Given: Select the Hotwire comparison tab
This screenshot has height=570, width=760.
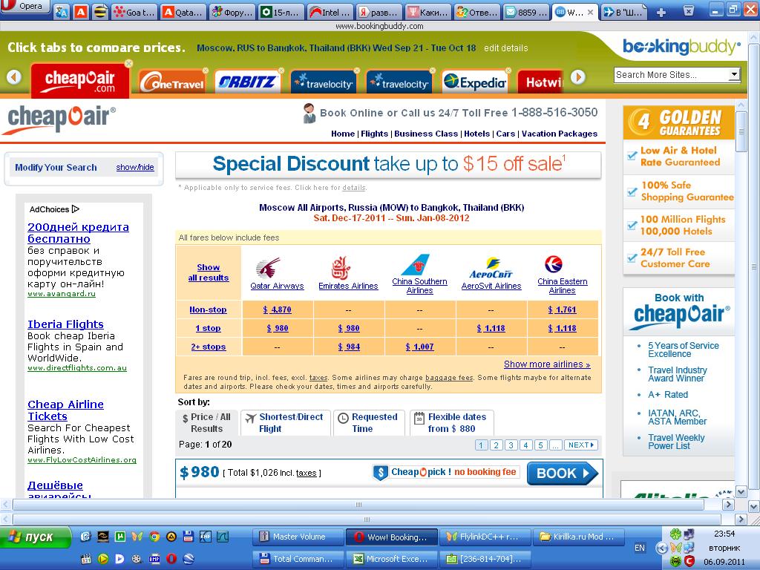Looking at the screenshot, I should click(x=542, y=82).
